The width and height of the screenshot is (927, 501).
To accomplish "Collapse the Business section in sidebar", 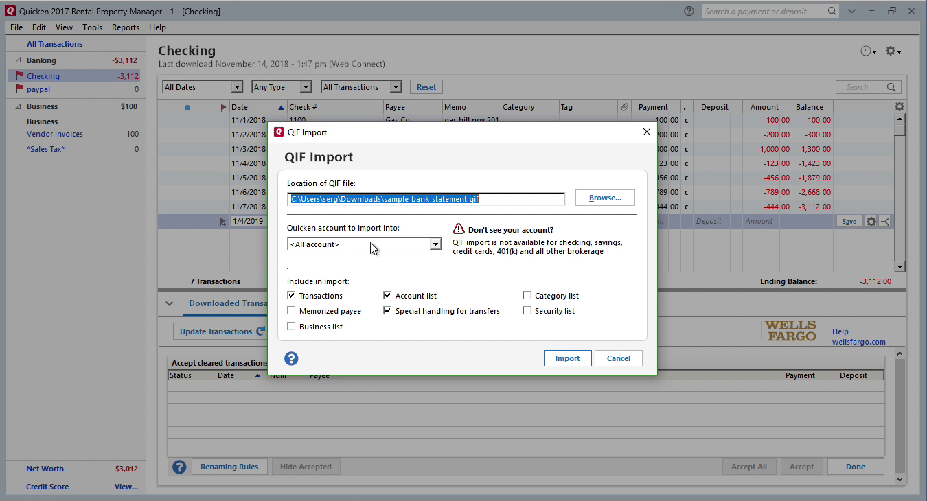I will coord(19,106).
